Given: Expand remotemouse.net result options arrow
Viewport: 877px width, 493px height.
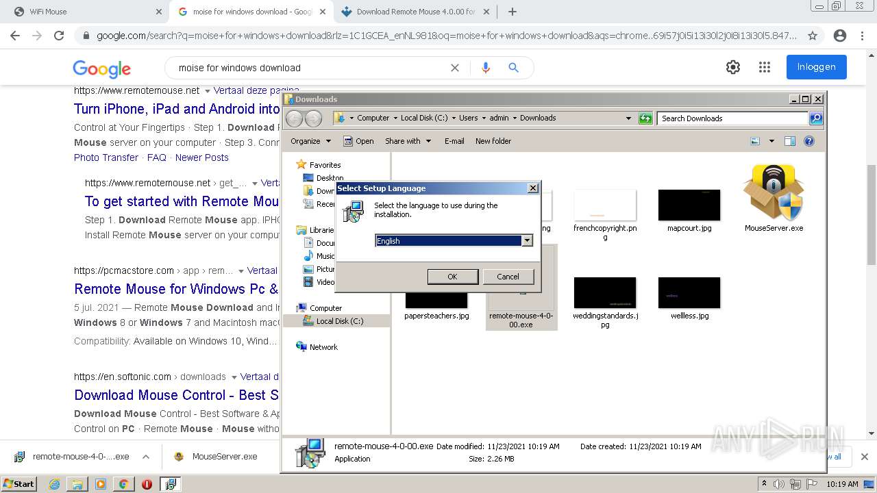Looking at the screenshot, I should tap(208, 91).
